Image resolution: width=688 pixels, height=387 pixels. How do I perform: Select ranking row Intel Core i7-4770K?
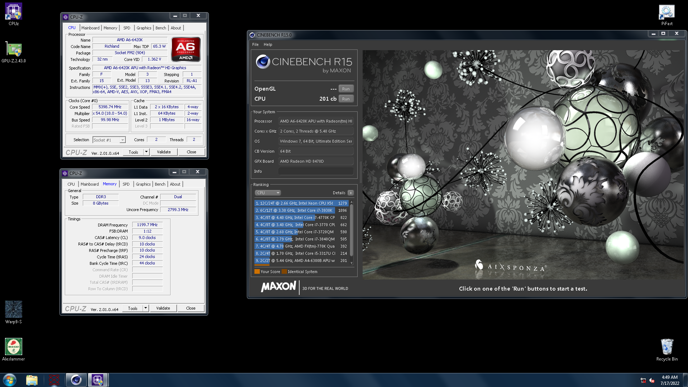pyautogui.click(x=301, y=218)
